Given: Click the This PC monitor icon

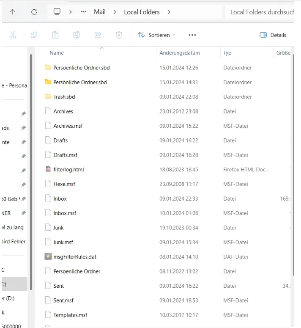Looking at the screenshot, I should tap(57, 12).
